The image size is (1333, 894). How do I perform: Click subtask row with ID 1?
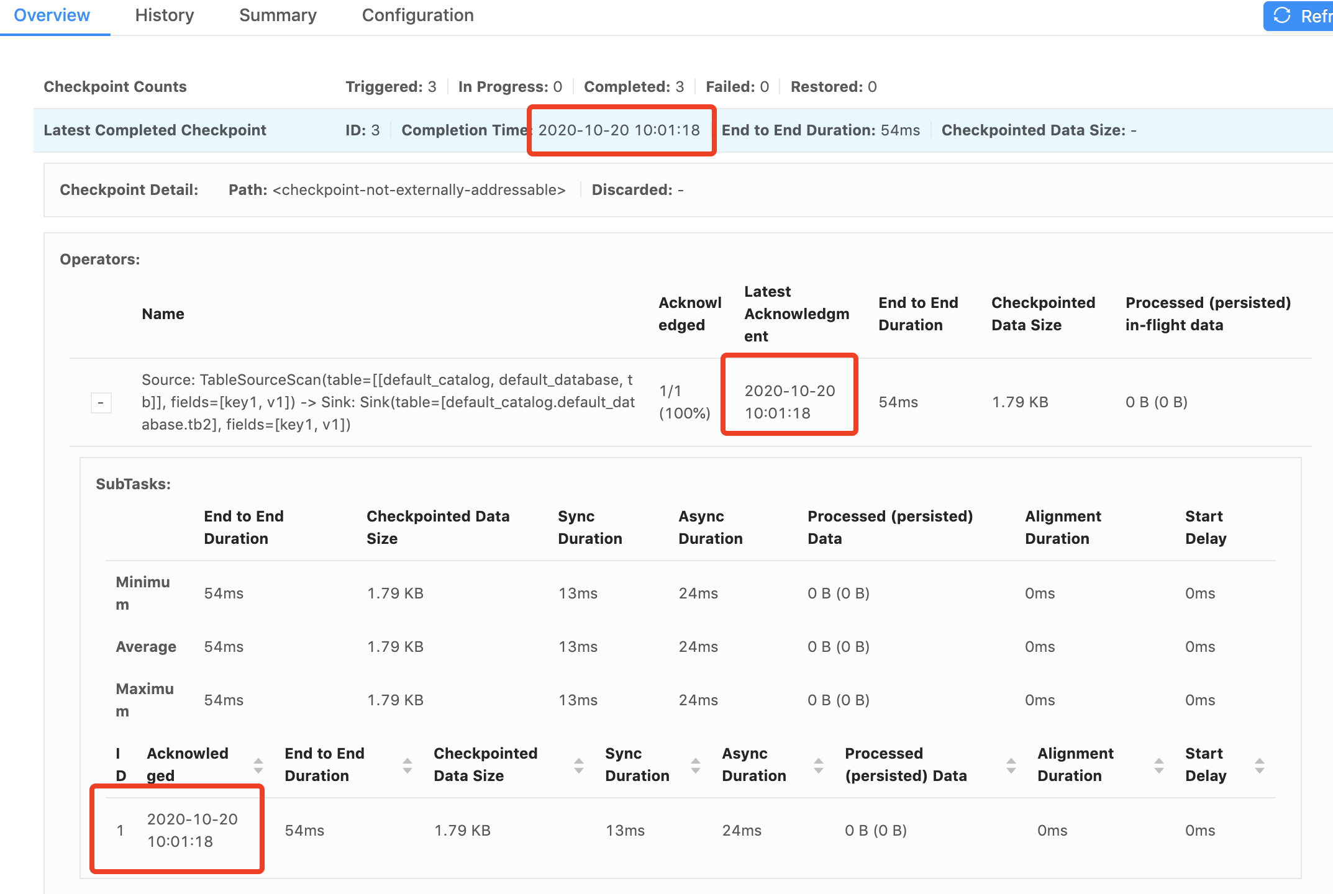121,830
